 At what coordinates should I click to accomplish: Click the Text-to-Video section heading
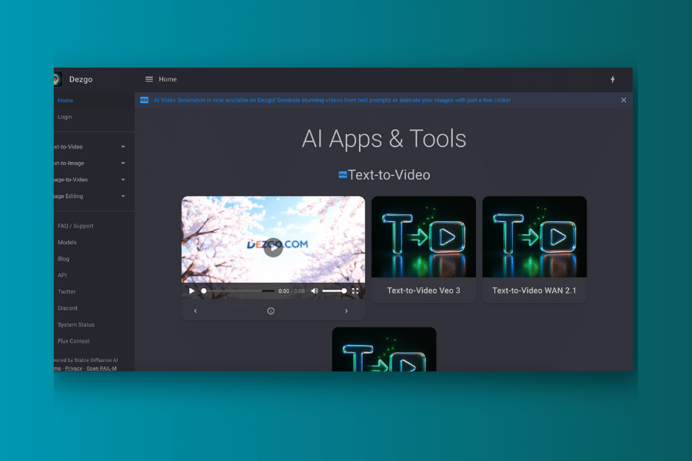pyautogui.click(x=389, y=175)
